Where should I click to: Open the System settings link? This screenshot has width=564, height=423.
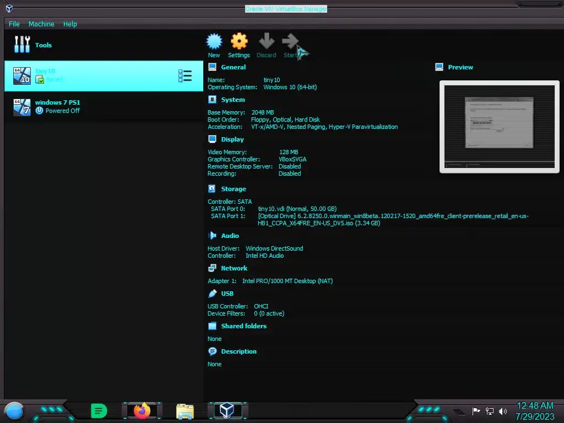pyautogui.click(x=233, y=100)
